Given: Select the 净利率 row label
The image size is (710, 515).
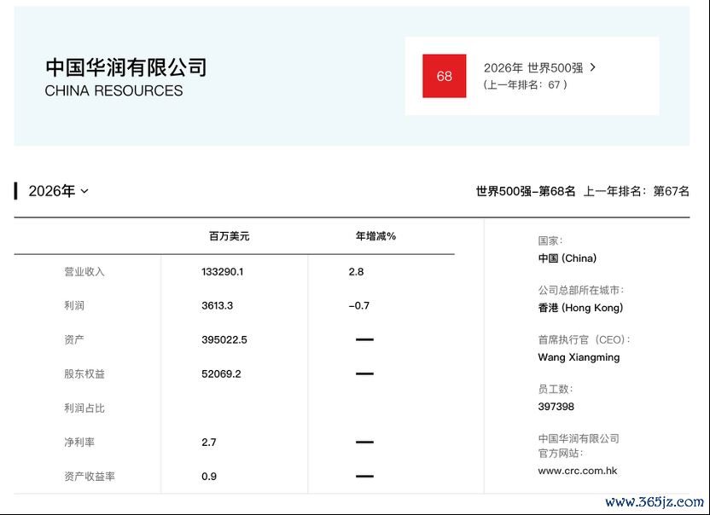Looking at the screenshot, I should click(x=79, y=443).
